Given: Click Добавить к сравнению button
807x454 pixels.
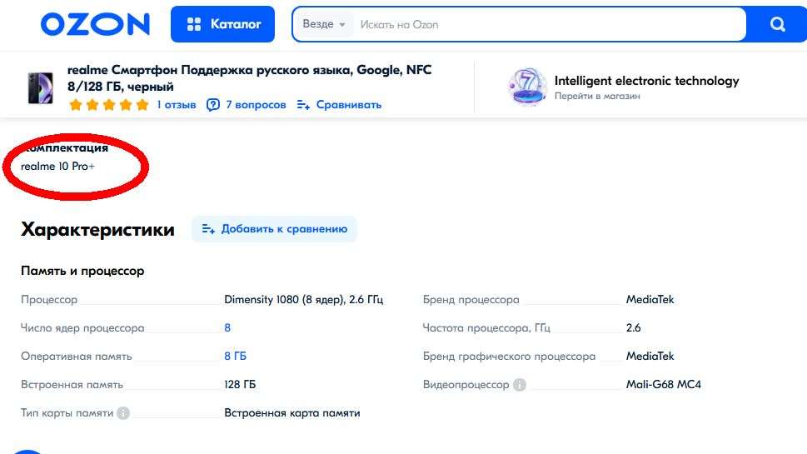Looking at the screenshot, I should 274,229.
